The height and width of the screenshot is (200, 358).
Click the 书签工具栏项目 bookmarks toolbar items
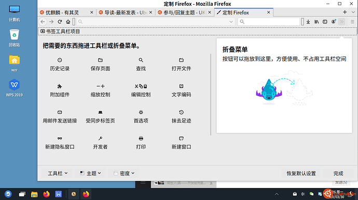tap(60, 32)
